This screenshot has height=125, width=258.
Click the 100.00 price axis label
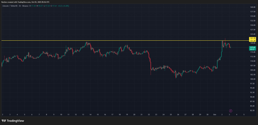point(252,79)
